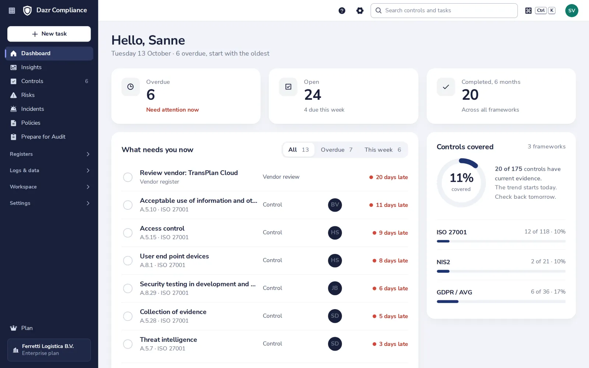Image resolution: width=589 pixels, height=368 pixels.
Task: Open the app grid launcher icon
Action: pos(12,11)
